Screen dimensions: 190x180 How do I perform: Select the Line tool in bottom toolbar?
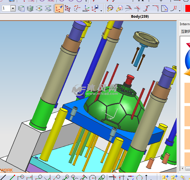coord(12,177)
